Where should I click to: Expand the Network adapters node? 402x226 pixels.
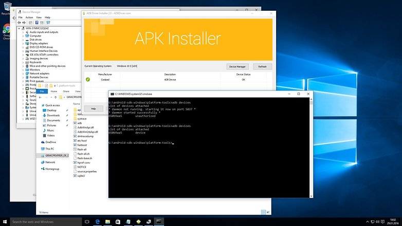click(23, 73)
